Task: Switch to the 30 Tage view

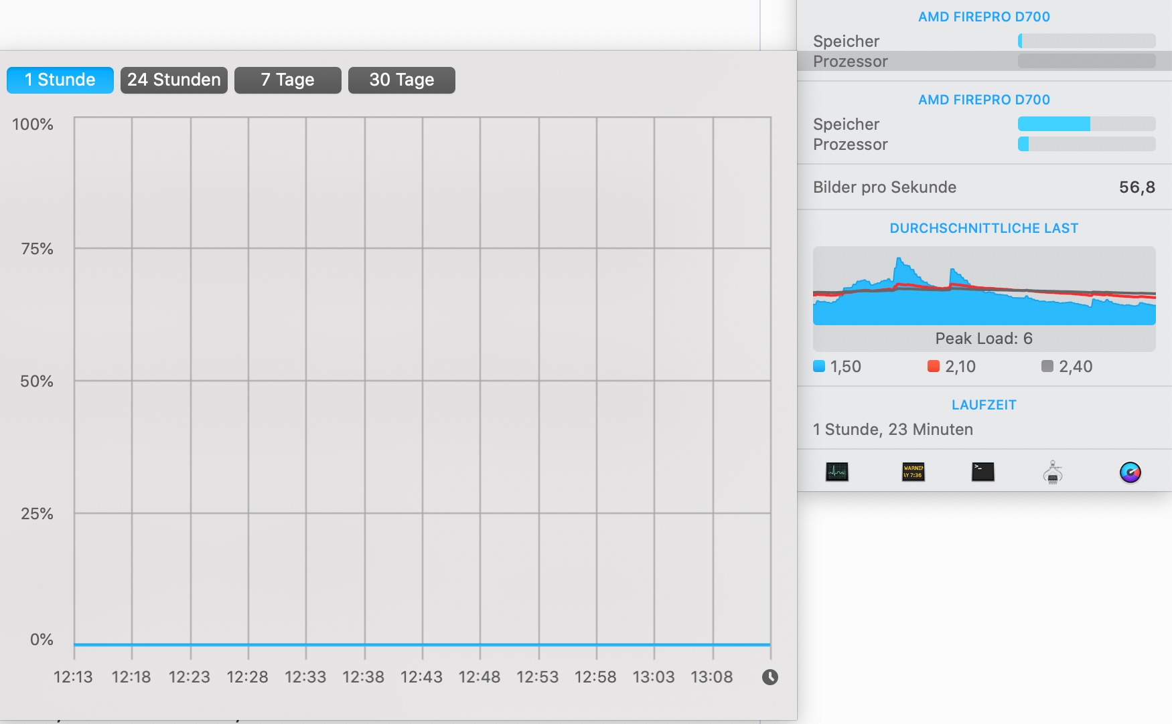Action: [402, 80]
